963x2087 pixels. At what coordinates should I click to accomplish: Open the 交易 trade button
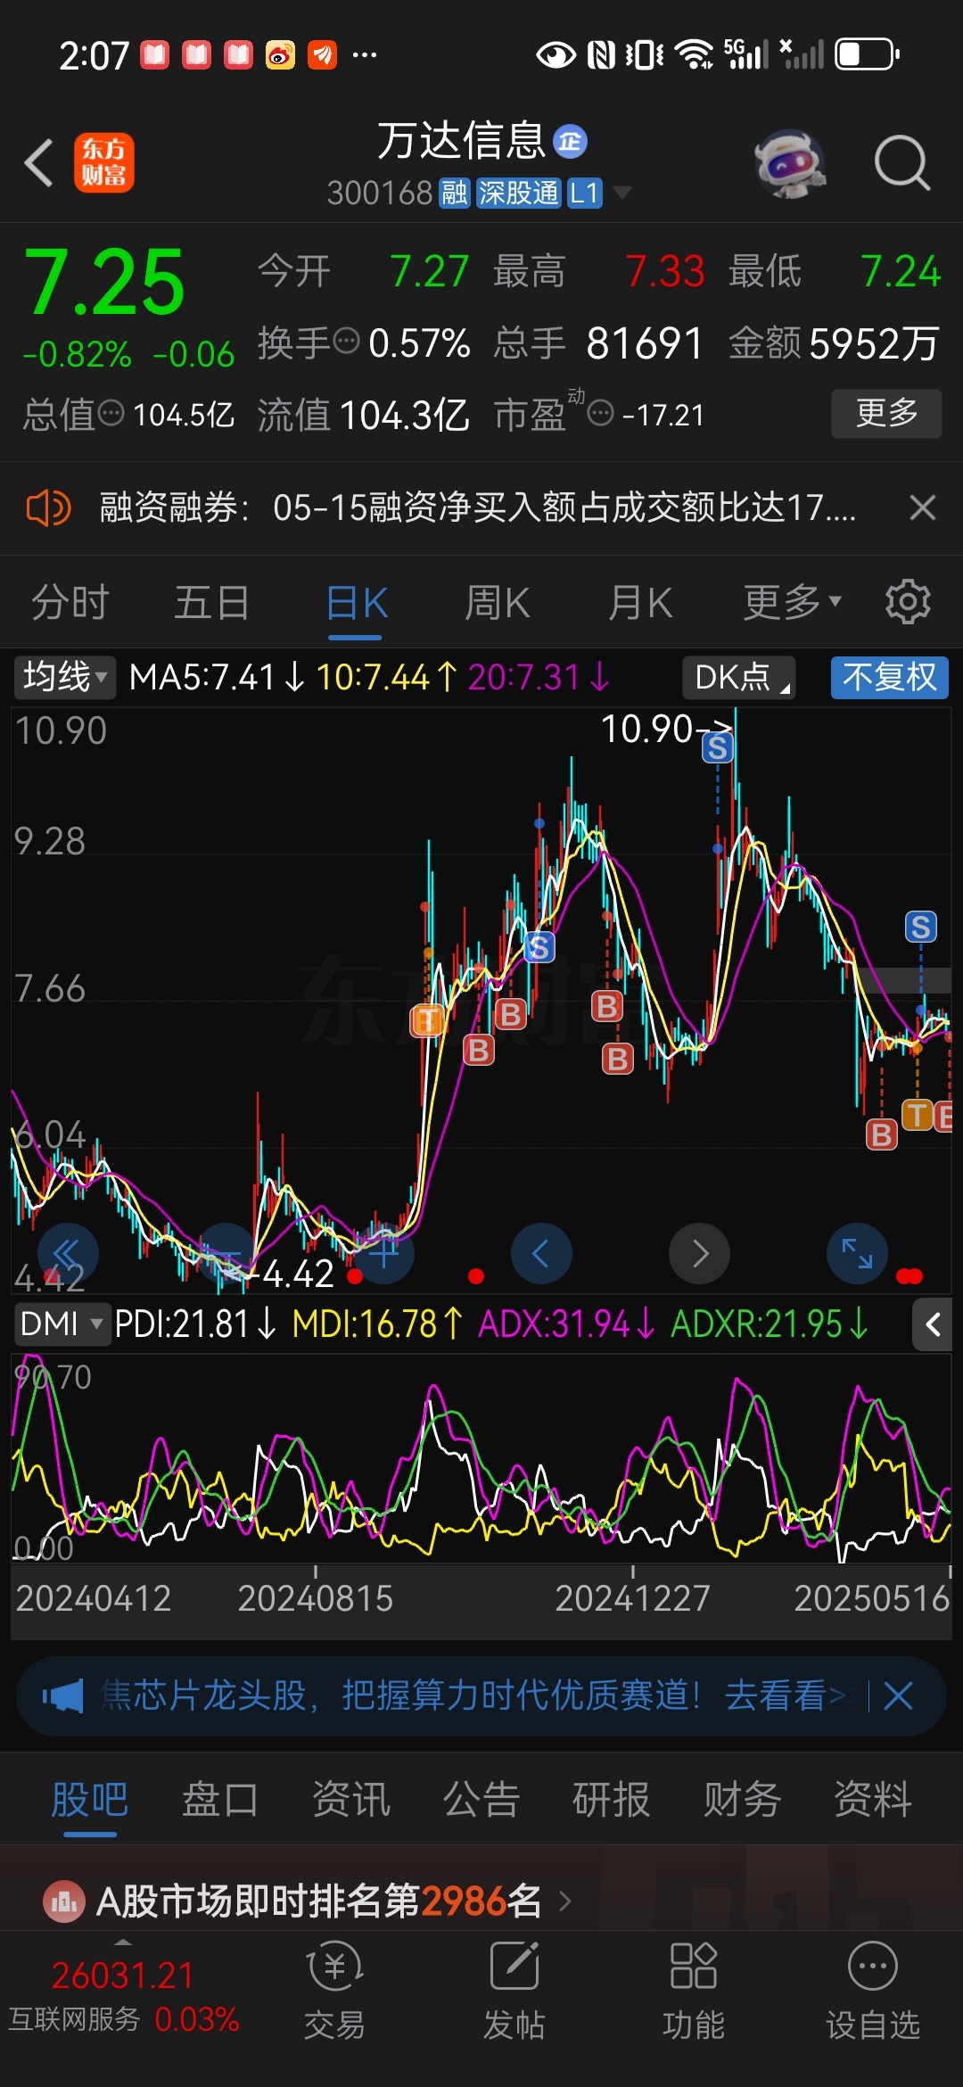pos(334,1992)
